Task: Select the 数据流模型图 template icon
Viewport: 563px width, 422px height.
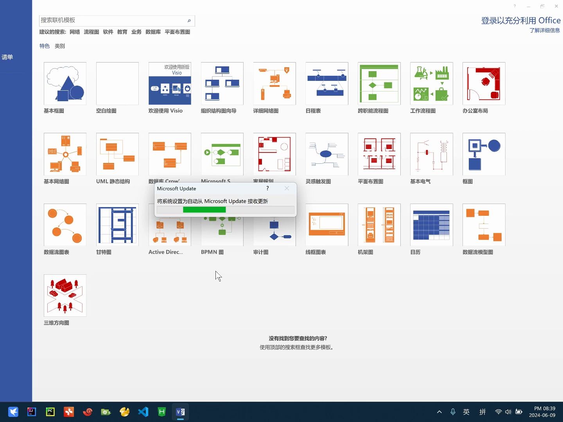Action: [x=484, y=225]
